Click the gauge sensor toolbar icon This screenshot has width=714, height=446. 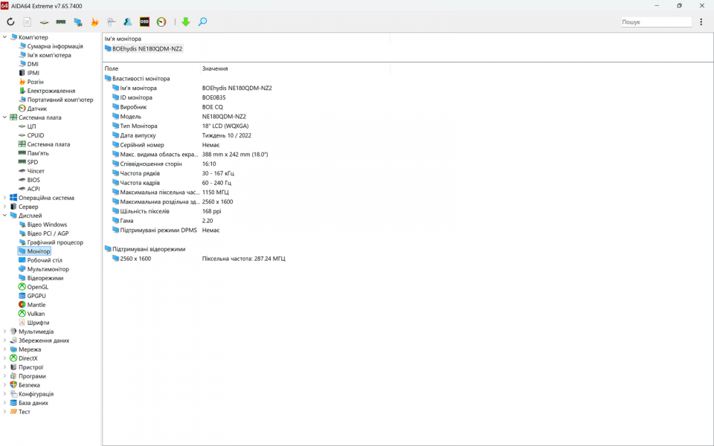tap(161, 22)
